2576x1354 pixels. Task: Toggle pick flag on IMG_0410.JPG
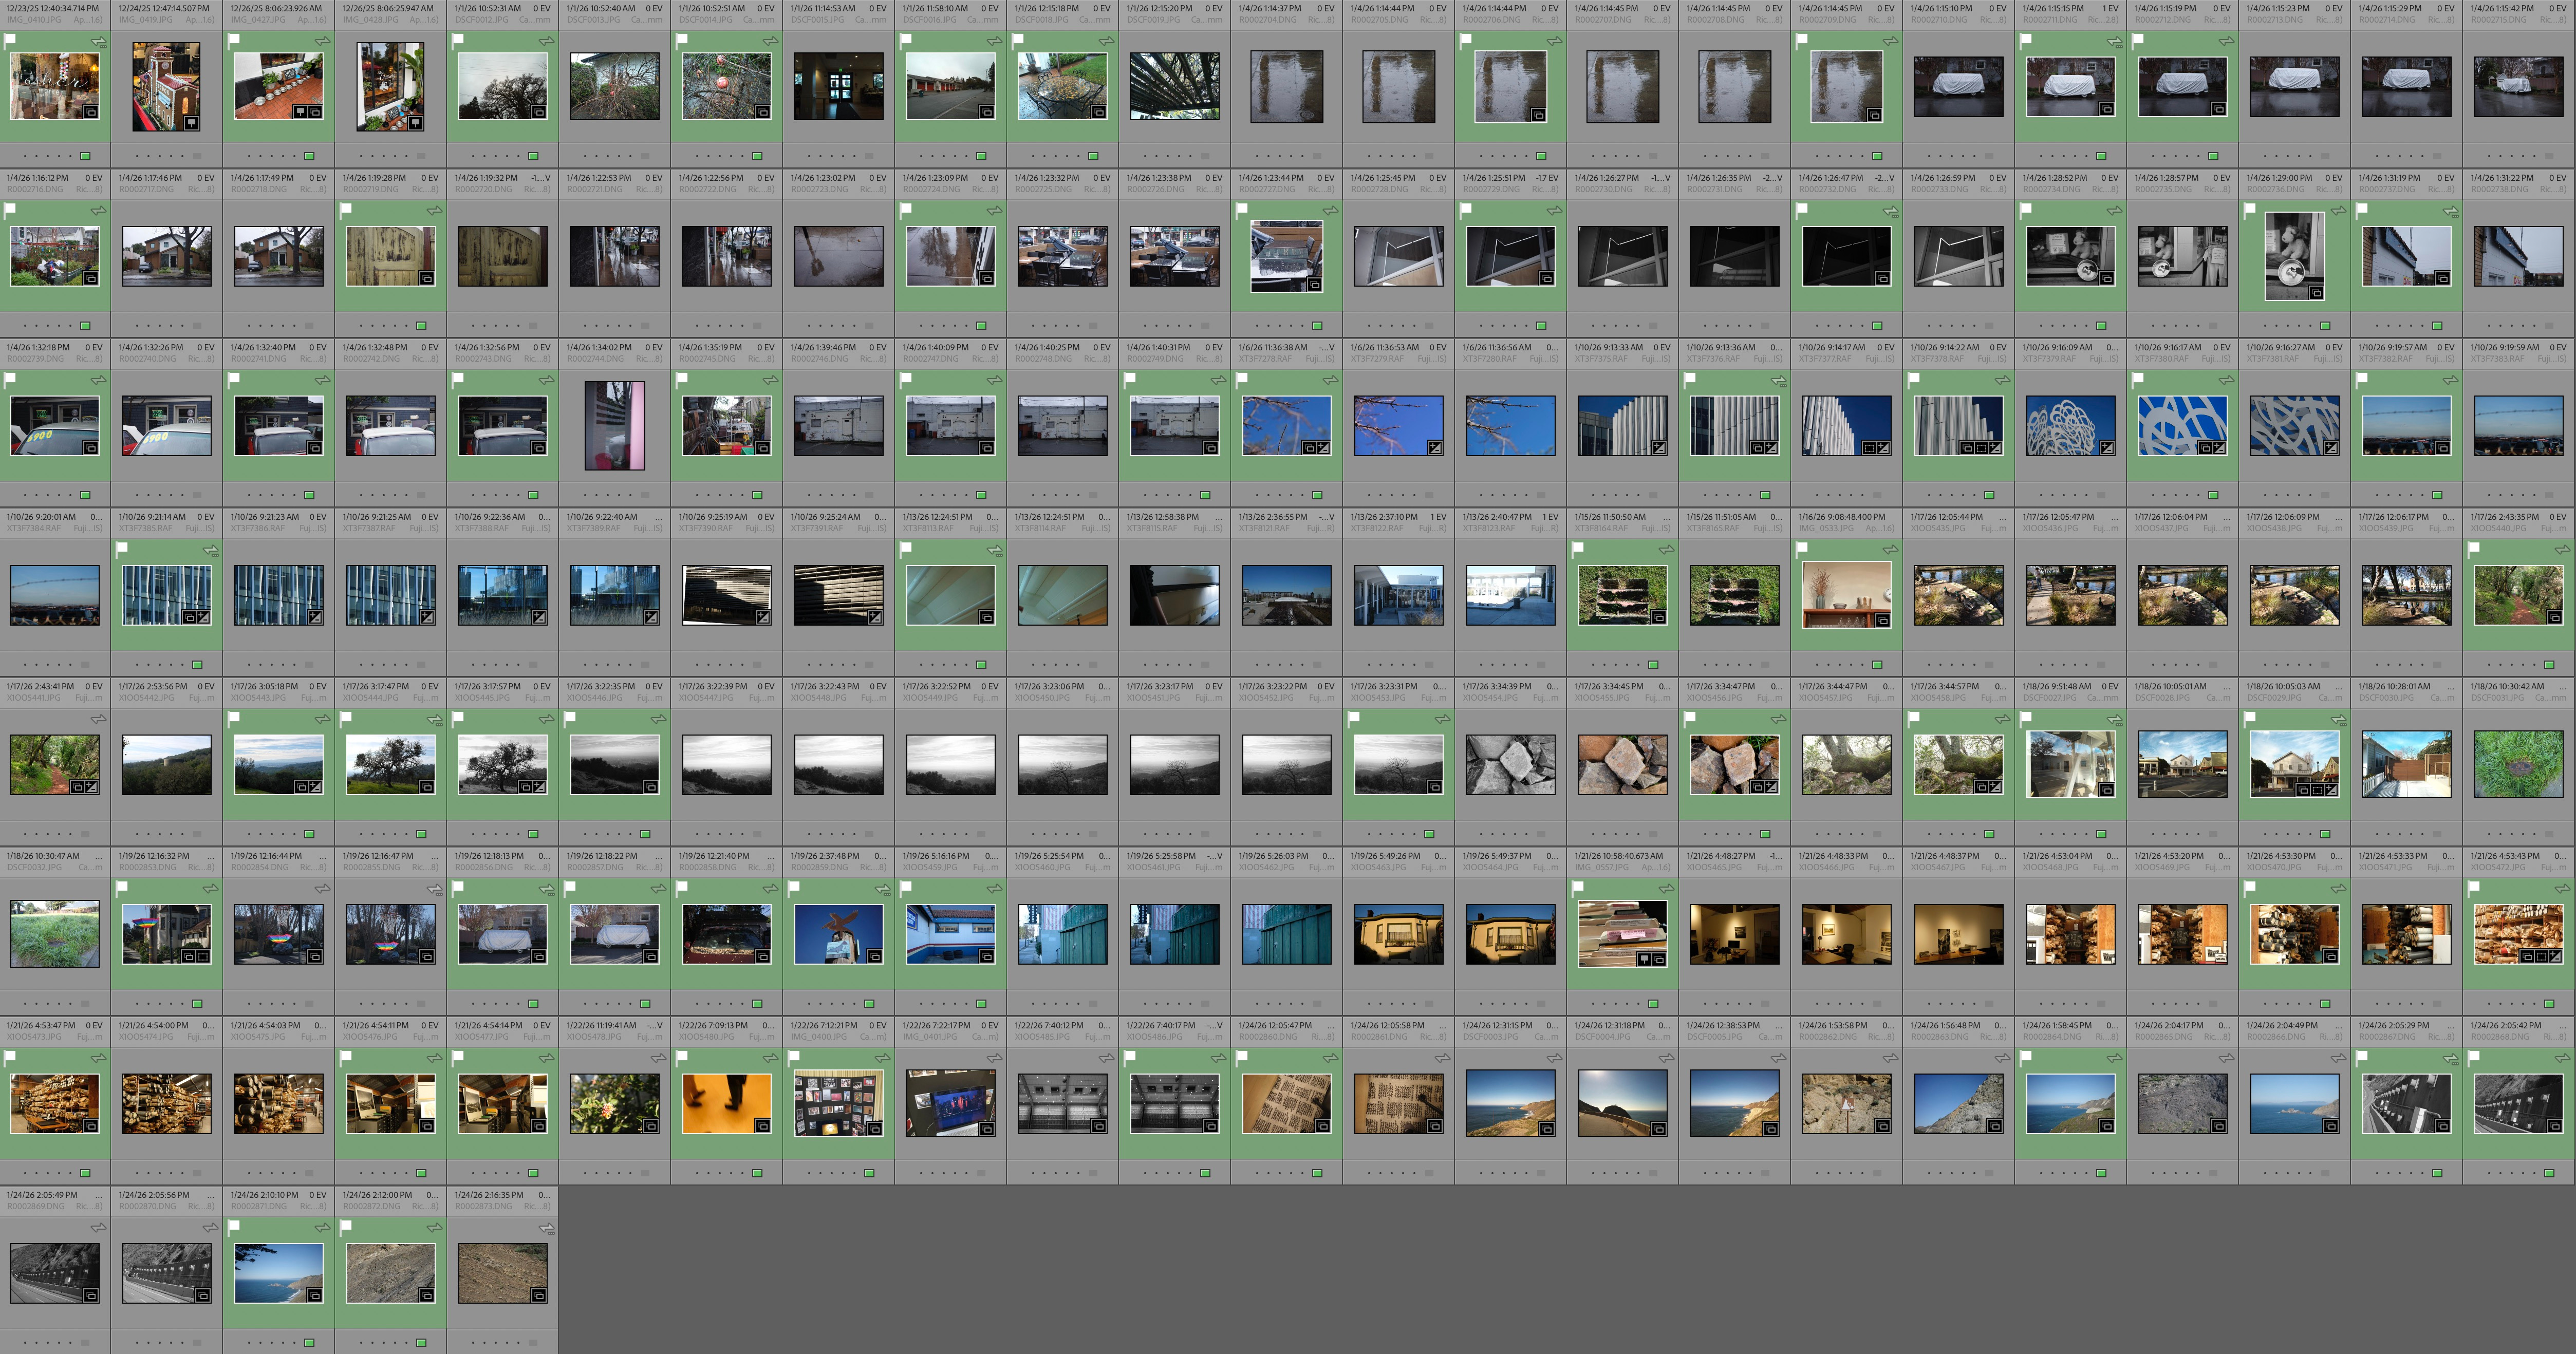pyautogui.click(x=10, y=41)
